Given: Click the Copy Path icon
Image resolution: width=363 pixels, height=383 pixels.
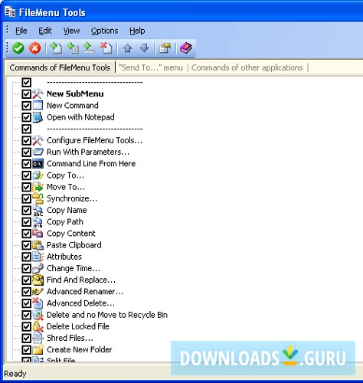Looking at the screenshot, I should [x=38, y=221].
